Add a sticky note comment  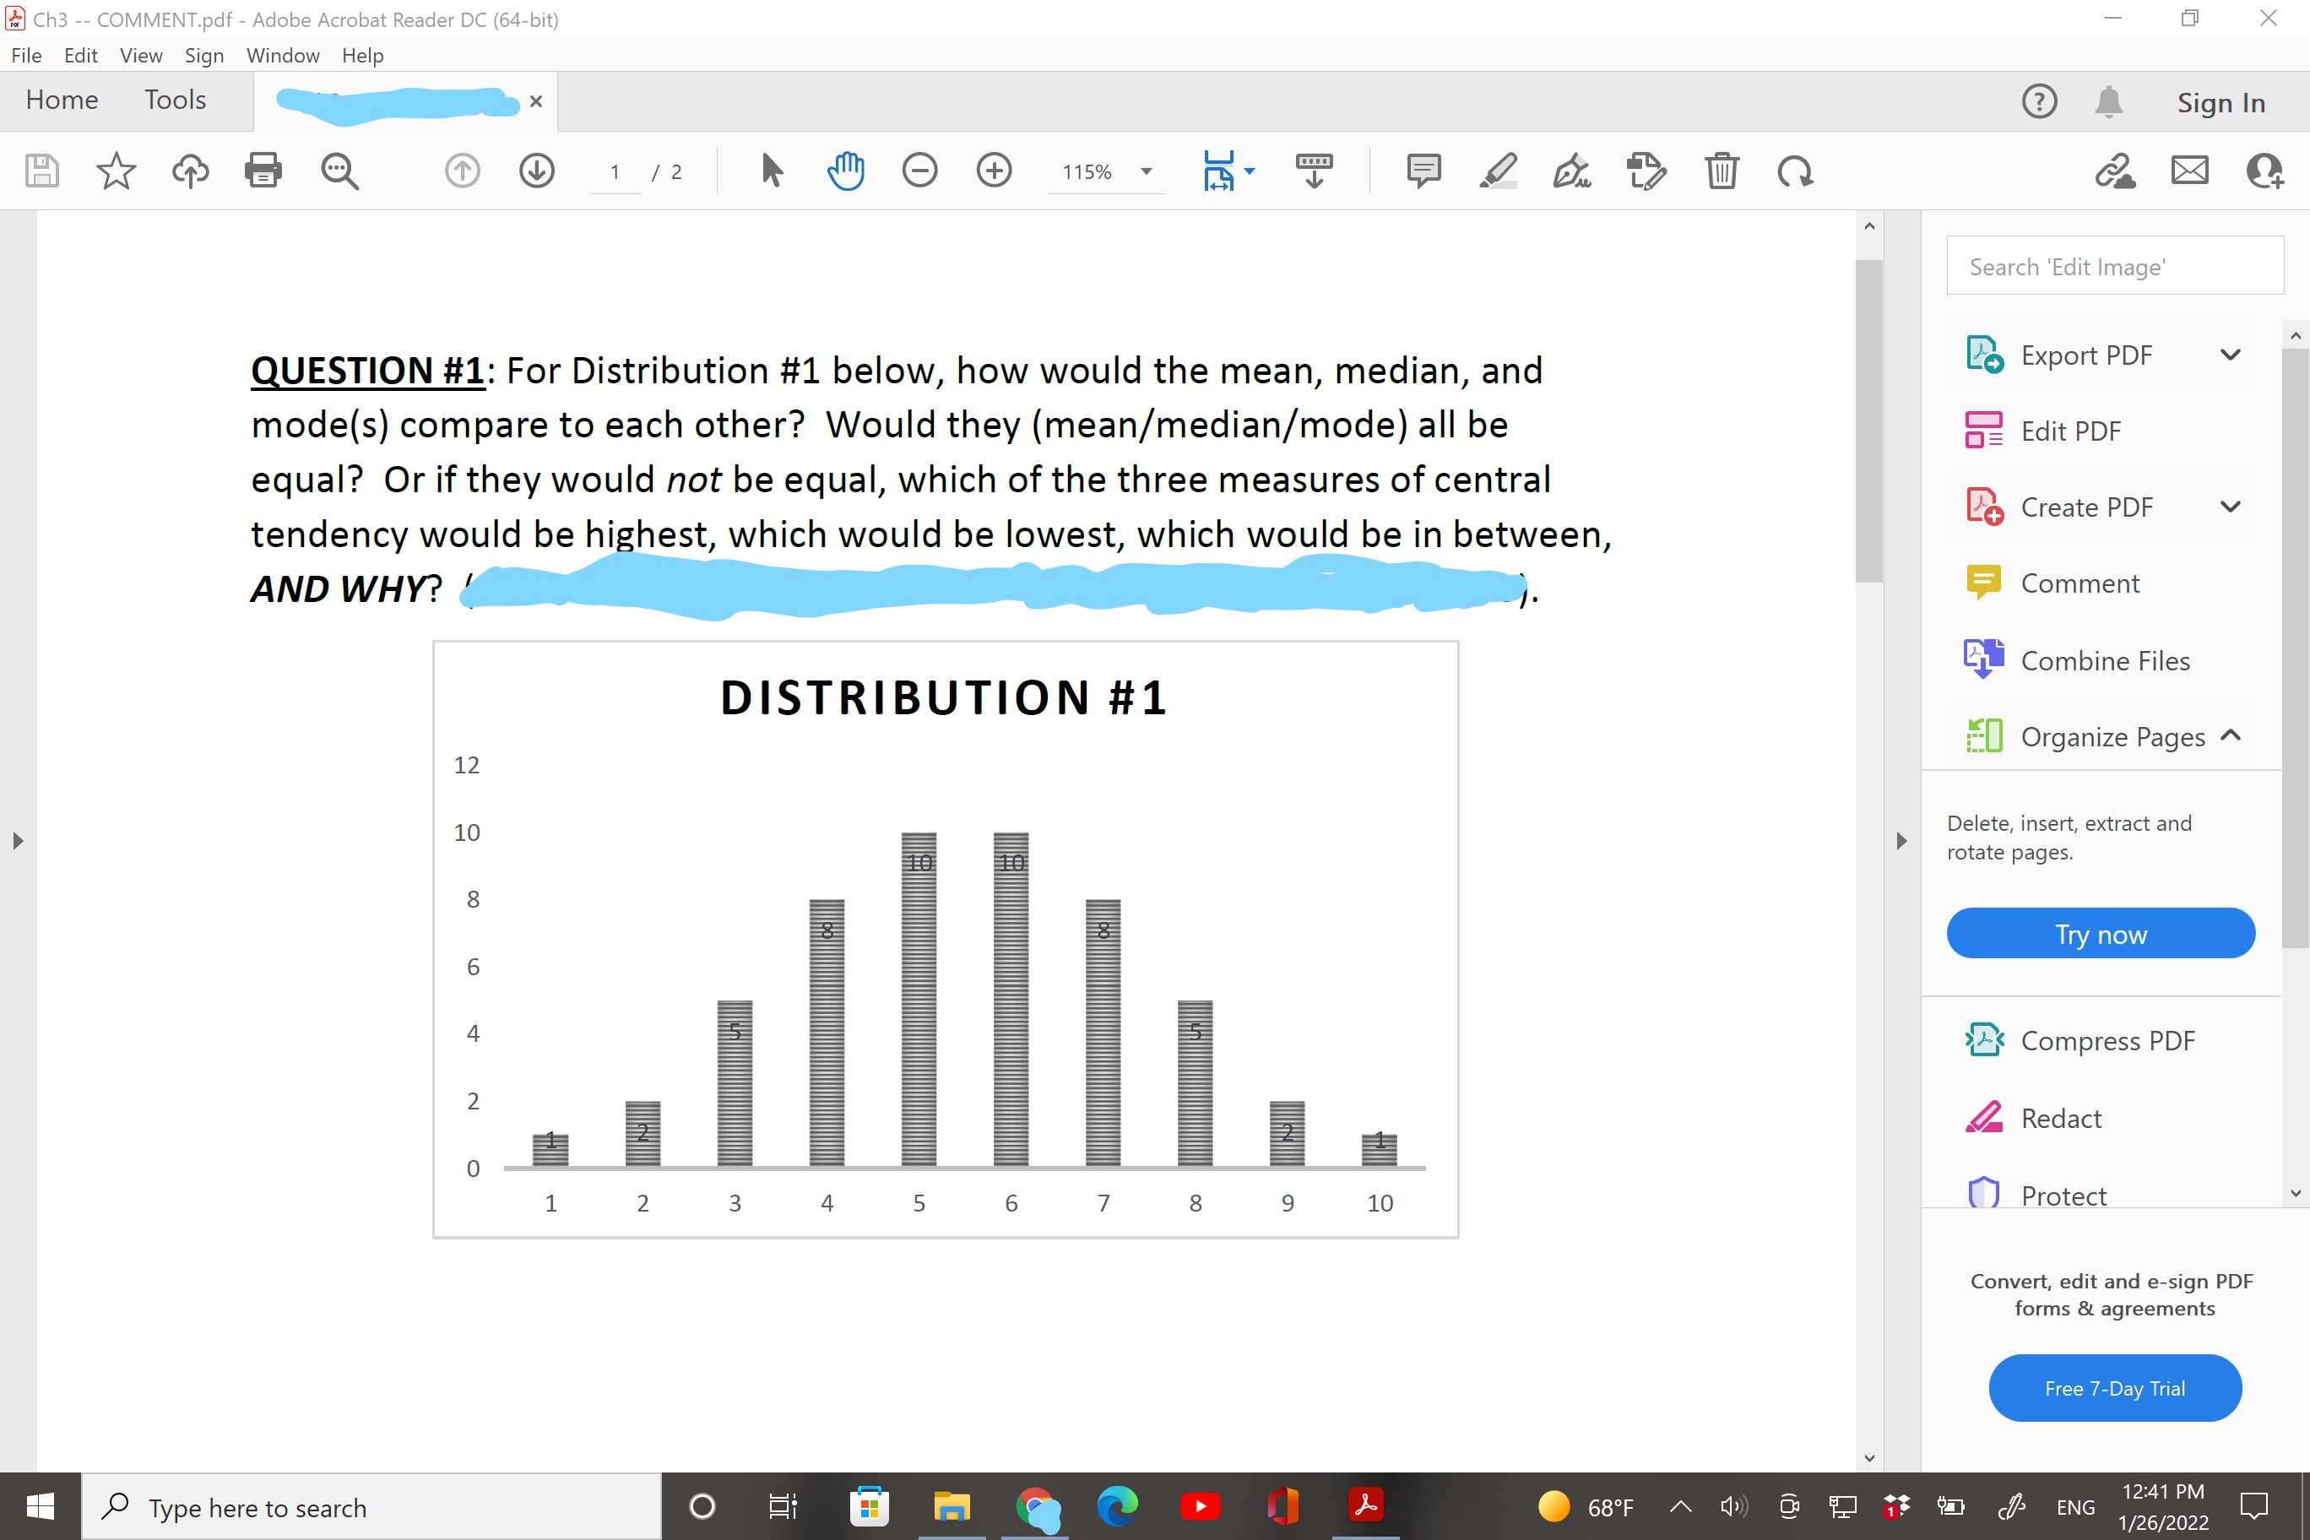click(x=1423, y=170)
